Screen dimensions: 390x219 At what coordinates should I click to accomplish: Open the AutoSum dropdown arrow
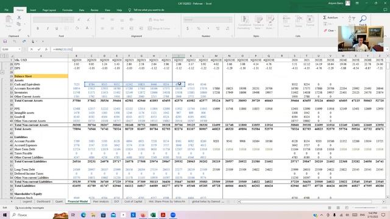tap(343, 18)
